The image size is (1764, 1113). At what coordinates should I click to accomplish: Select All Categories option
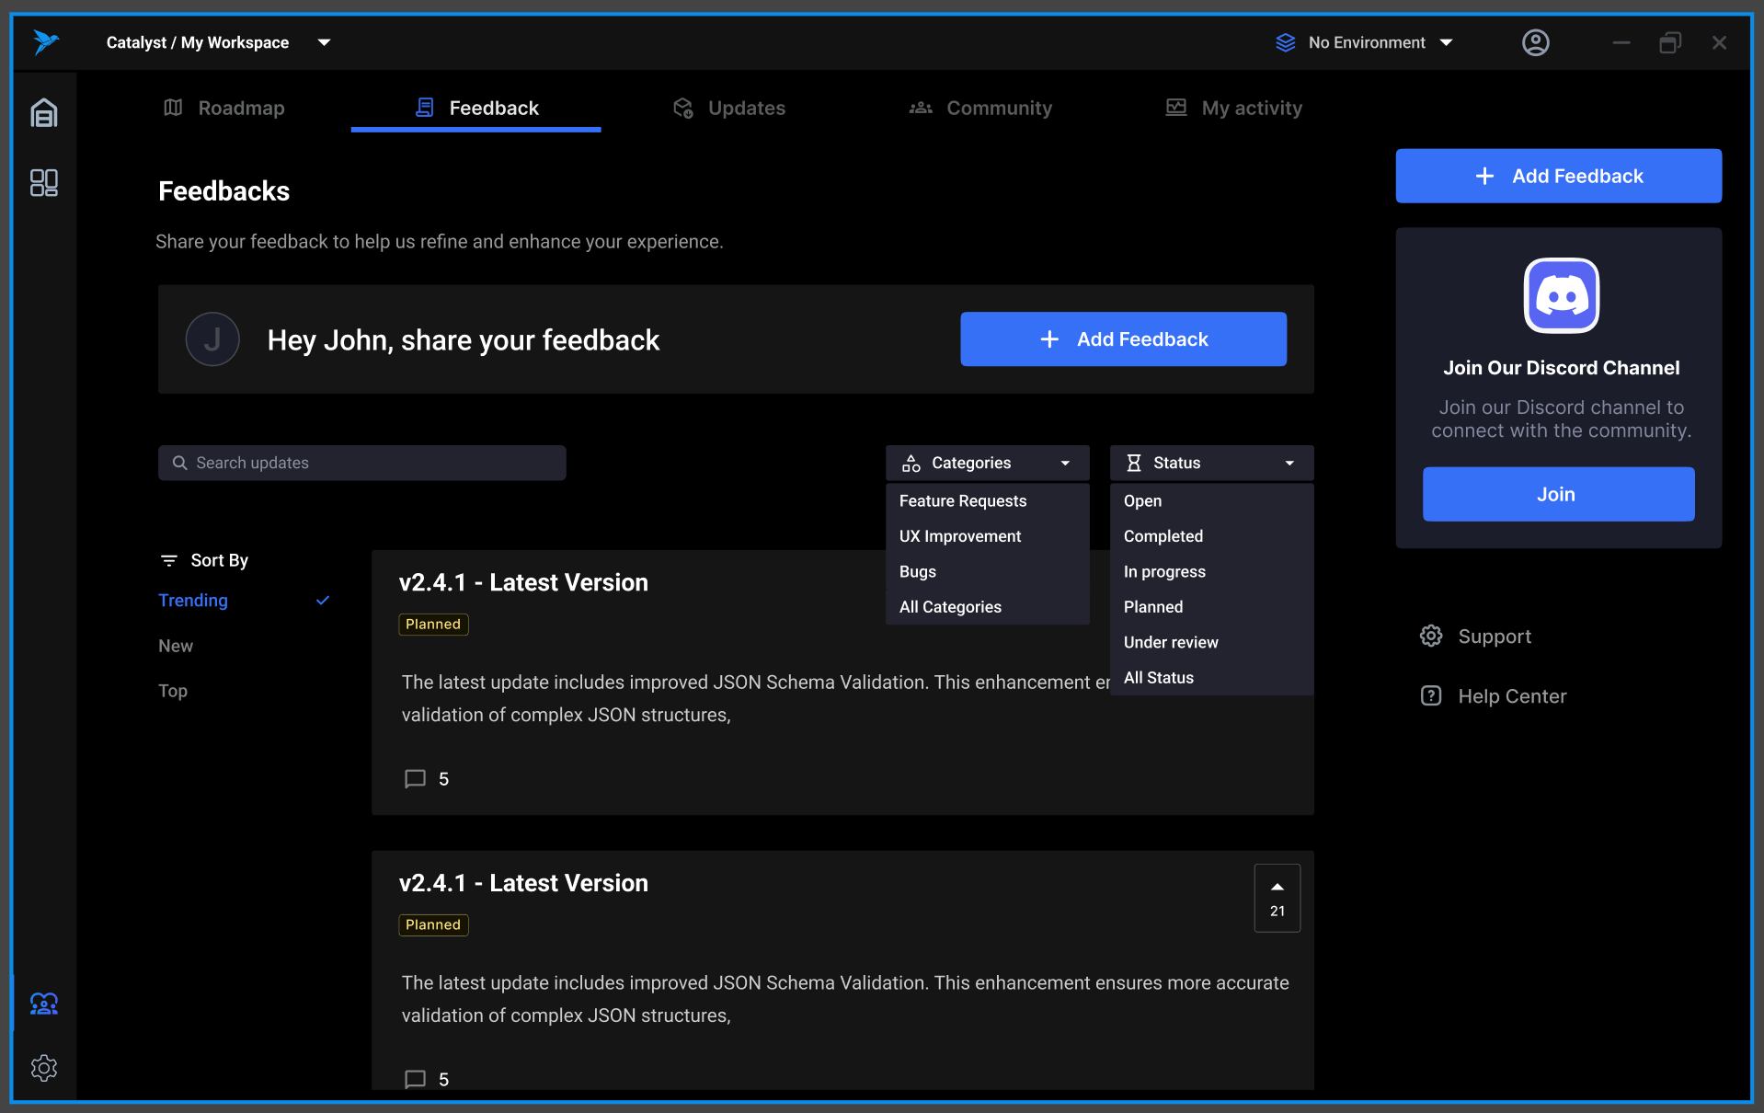coord(987,607)
